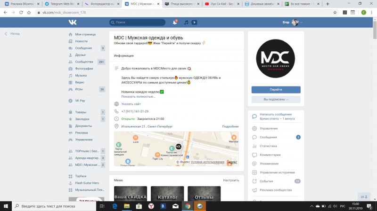Click the search field in VK header
Image resolution: width=377 pixels, height=211 pixels.
(x=137, y=22)
